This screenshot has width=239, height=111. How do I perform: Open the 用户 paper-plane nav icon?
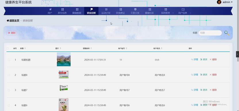tap(50, 9)
